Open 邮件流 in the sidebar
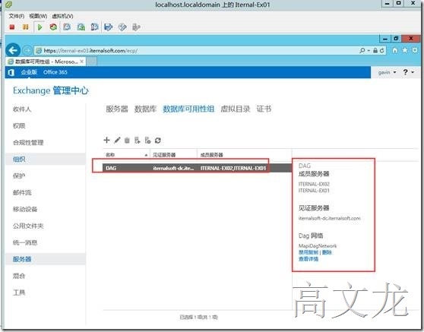This screenshot has height=332, width=424. click(22, 192)
